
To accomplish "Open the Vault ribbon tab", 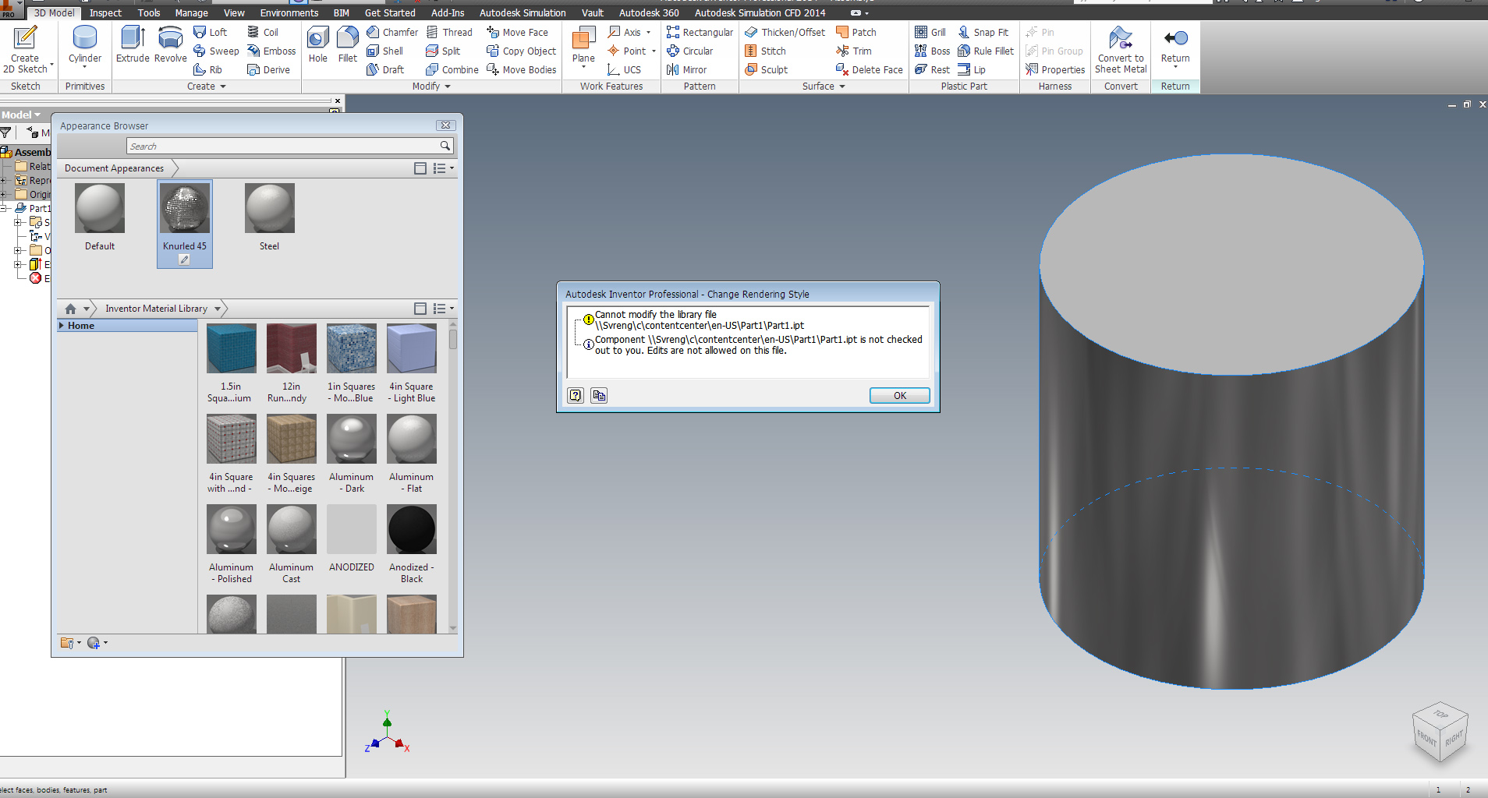I will tap(593, 12).
